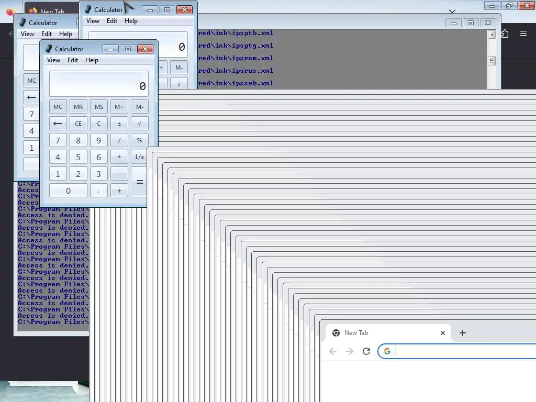Click MC in the leftmost Calculator
Screen dimensions: 536x402
coord(31,81)
